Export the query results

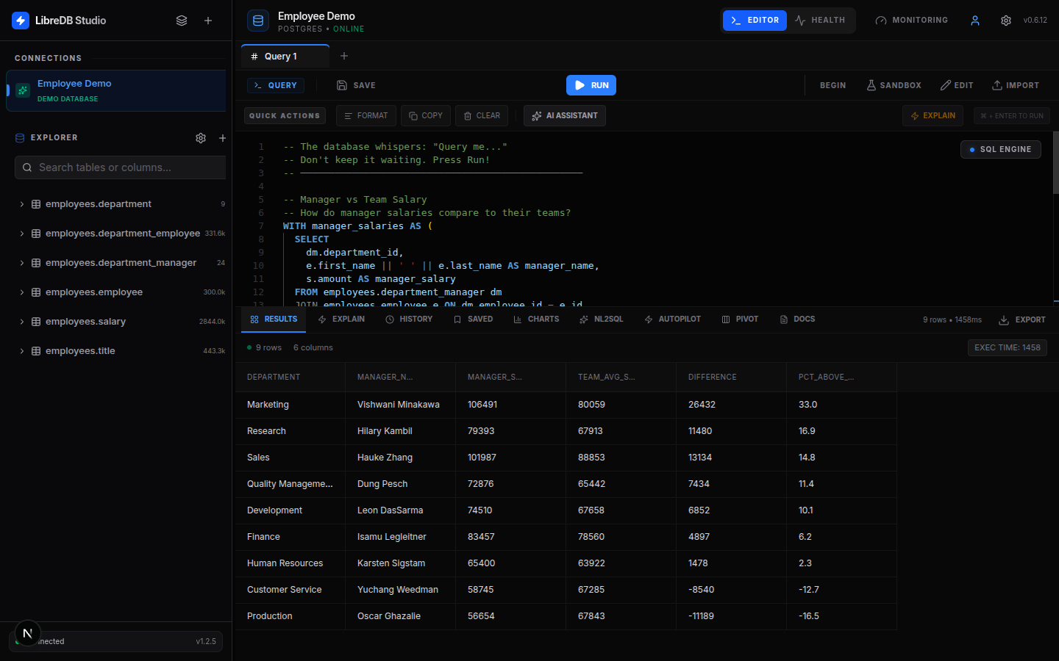point(1022,320)
